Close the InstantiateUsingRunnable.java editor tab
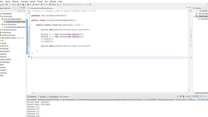 [x=55, y=8]
